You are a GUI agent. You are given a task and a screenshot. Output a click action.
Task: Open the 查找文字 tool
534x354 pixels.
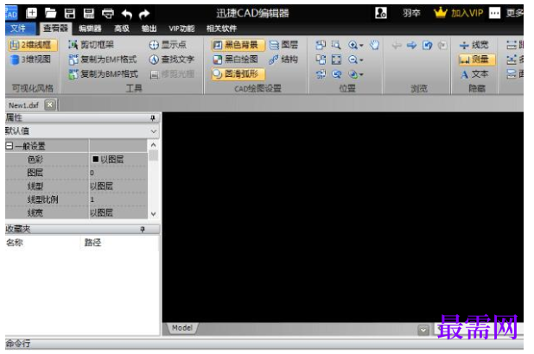pyautogui.click(x=172, y=60)
